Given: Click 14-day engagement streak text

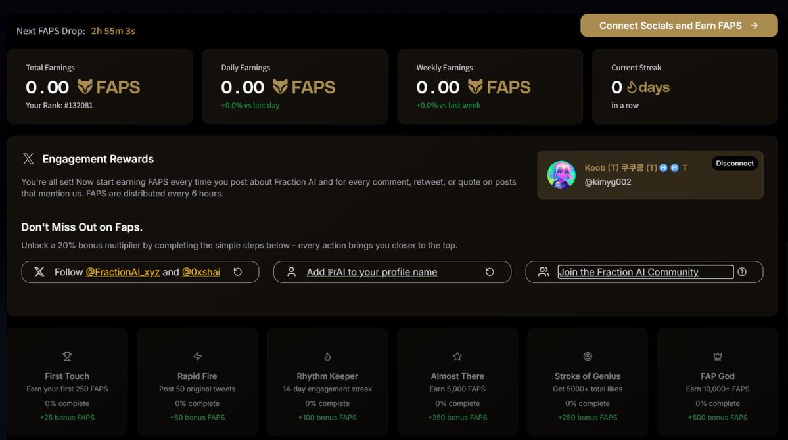Looking at the screenshot, I should tap(327, 389).
